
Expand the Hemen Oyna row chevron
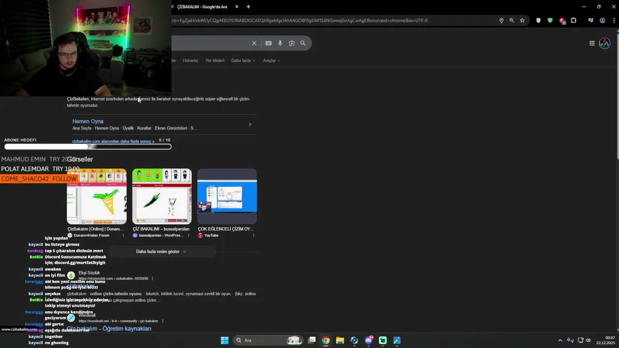(x=250, y=124)
